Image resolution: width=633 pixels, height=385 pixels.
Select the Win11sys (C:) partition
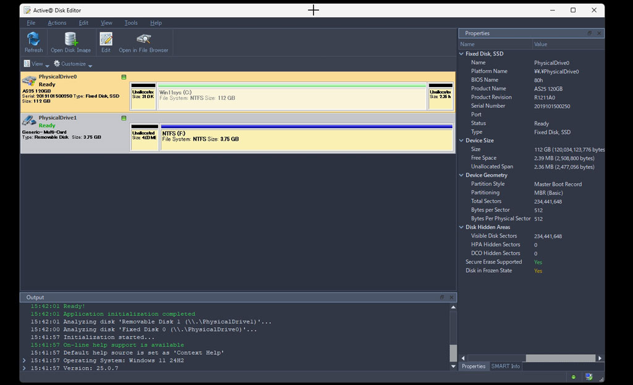[x=292, y=96]
